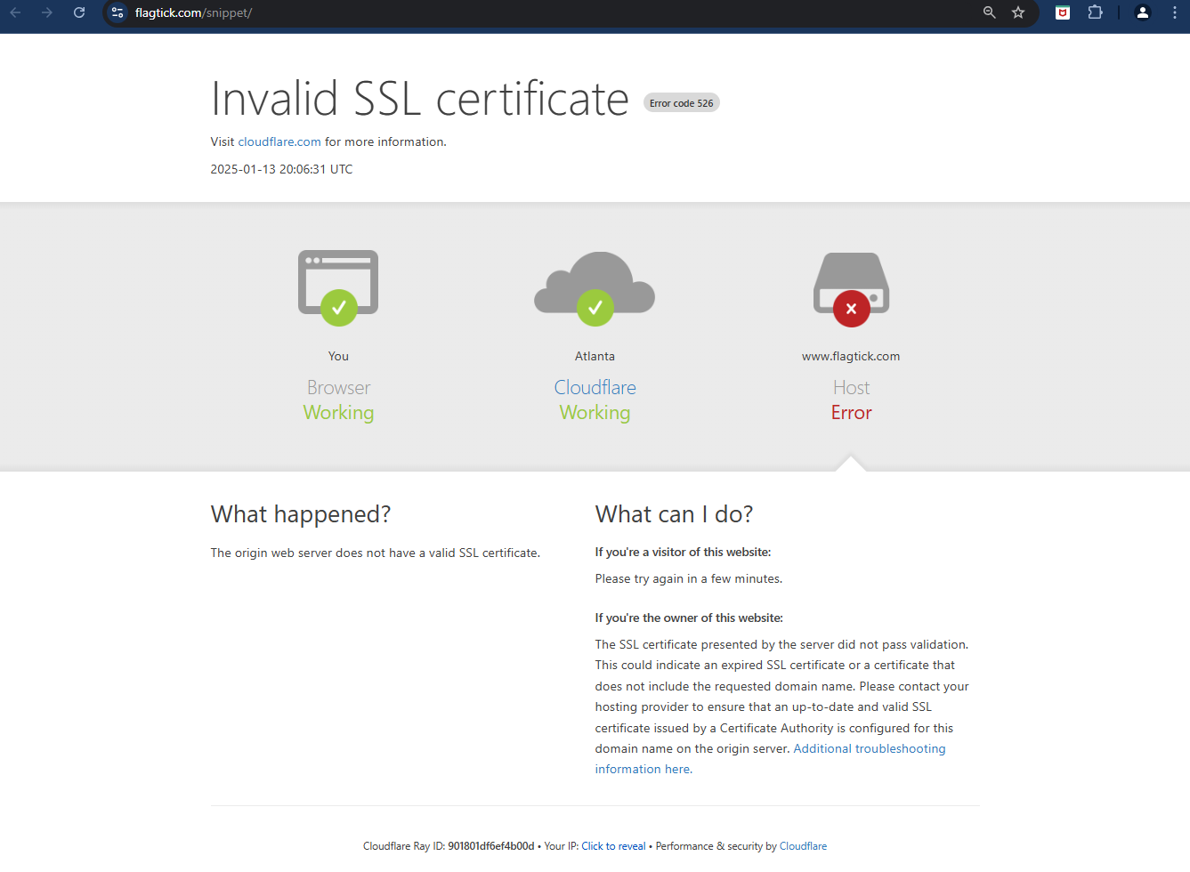Click the Cloudflare cloud icon labeled Atlanta
This screenshot has width=1190, height=872.
[x=595, y=285]
